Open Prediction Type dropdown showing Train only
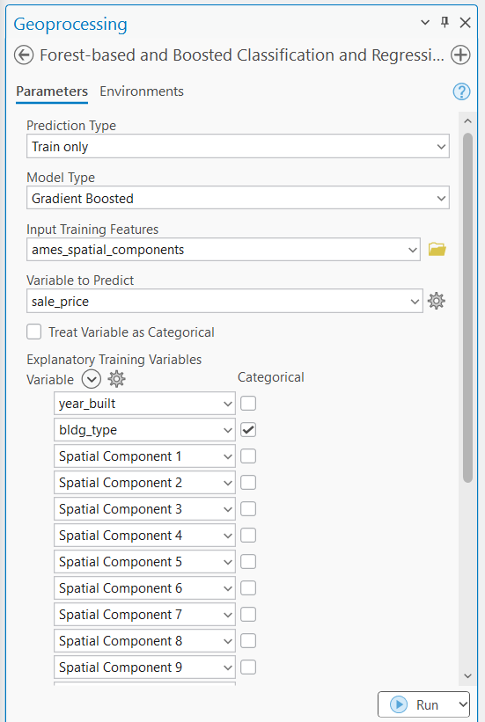485x722 pixels. [x=238, y=147]
